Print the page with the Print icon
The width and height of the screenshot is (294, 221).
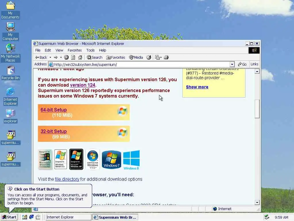pos(166,58)
